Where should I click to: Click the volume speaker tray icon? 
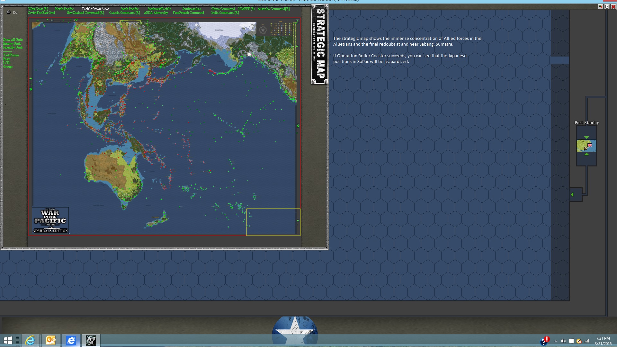point(563,341)
